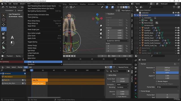Select the Measure tool in viewport toolbar
Screen dimensions: 181x101
pos(4,47)
